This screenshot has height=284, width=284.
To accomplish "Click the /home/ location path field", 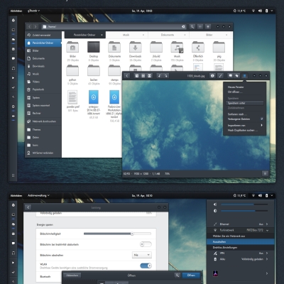I will point(114,27).
